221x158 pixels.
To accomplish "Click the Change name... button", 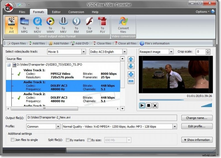I will pyautogui.click(x=197, y=118).
